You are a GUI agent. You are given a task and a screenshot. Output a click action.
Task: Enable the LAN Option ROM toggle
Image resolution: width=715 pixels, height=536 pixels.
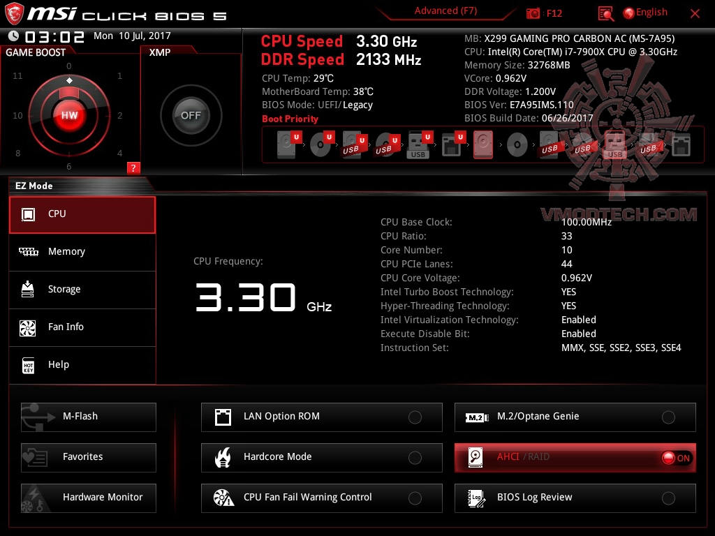[x=415, y=417]
